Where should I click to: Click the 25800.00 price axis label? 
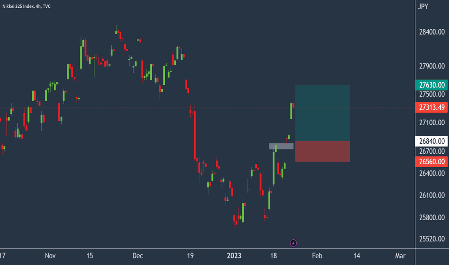point(432,217)
